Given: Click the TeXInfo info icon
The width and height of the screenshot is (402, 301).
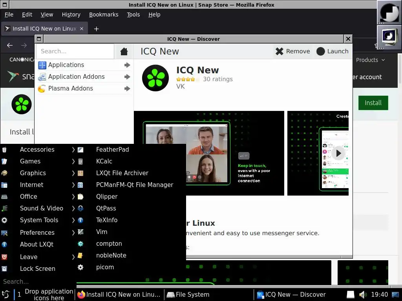Looking at the screenshot, I should [x=80, y=220].
